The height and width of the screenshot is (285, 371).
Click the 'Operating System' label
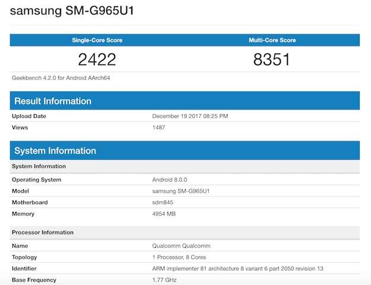tap(36, 180)
